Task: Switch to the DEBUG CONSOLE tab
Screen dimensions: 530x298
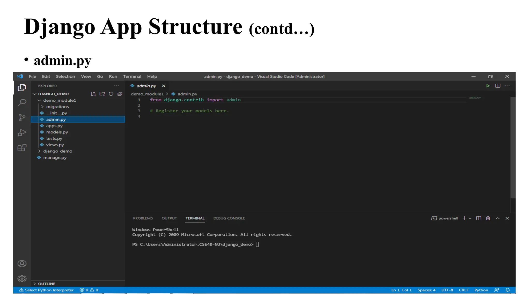Action: pyautogui.click(x=229, y=218)
